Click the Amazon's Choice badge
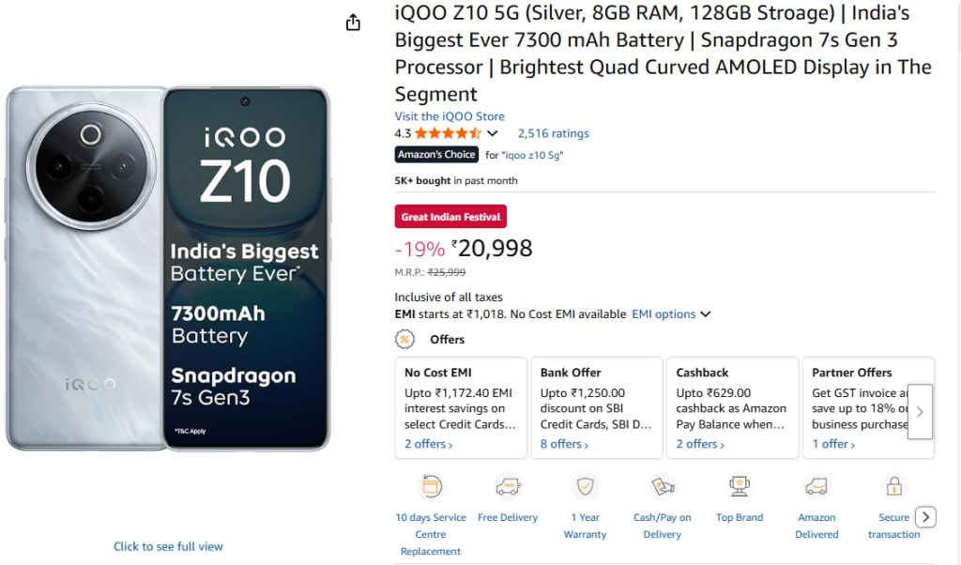Screen dimensions: 961x565 [x=436, y=154]
